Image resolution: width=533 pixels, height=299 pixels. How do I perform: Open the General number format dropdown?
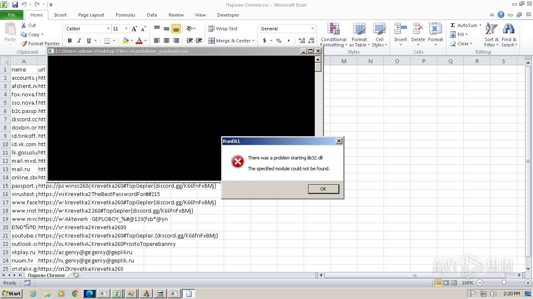point(312,29)
